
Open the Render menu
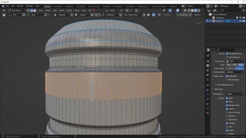(20, 6)
